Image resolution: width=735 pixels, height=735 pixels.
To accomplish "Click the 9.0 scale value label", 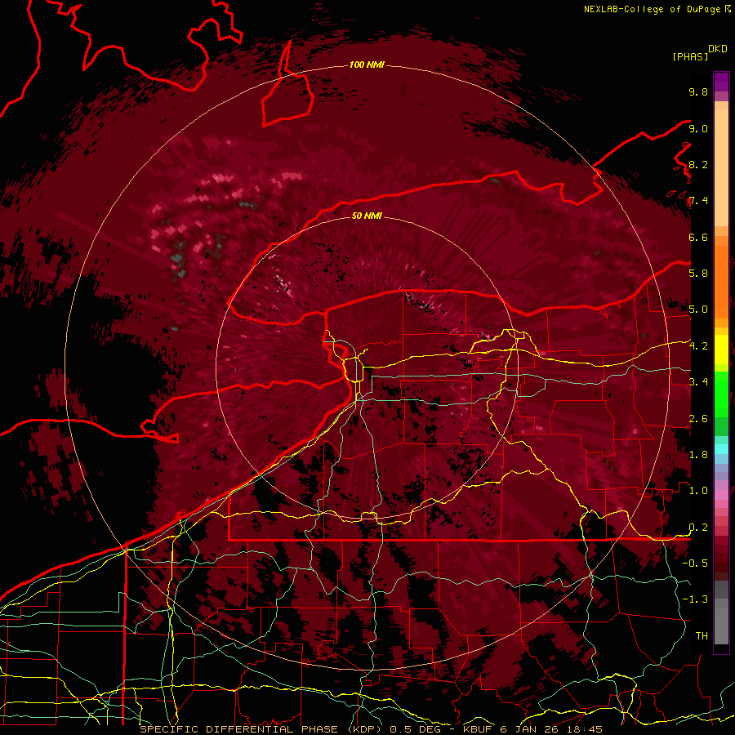I will pos(698,128).
